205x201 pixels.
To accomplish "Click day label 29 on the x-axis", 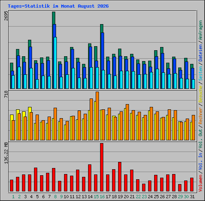I will click(x=180, y=197).
